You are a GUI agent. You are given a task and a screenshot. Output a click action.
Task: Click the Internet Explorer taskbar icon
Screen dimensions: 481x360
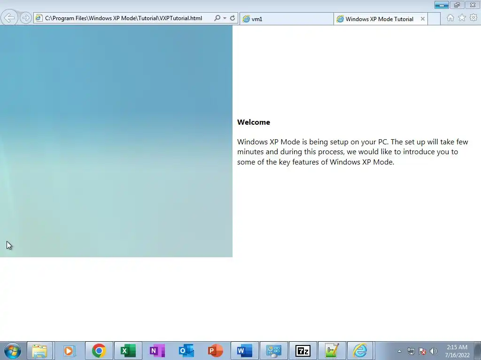point(360,351)
